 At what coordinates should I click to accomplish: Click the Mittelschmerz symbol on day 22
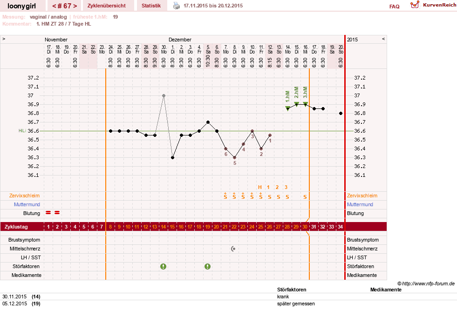point(233,249)
